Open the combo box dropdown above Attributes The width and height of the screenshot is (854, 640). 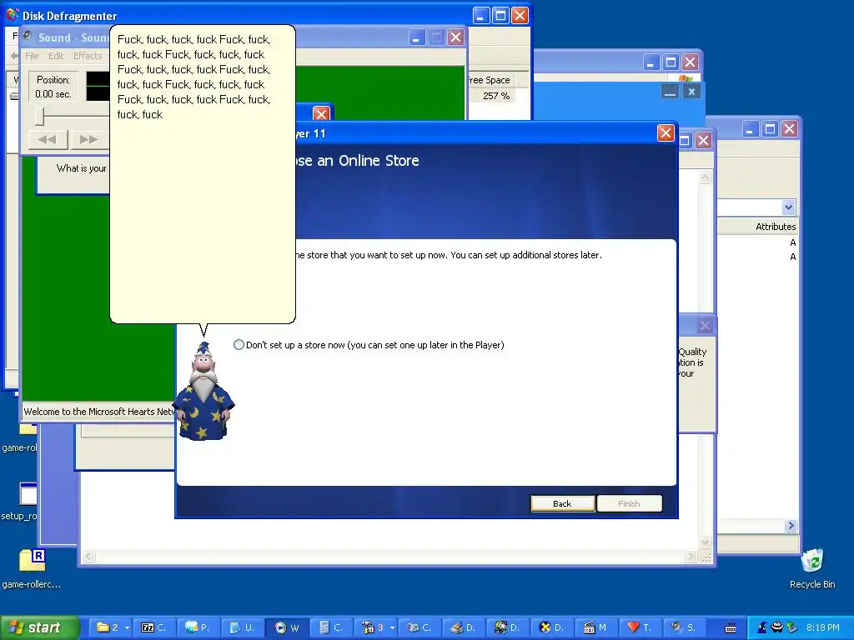[x=789, y=207]
